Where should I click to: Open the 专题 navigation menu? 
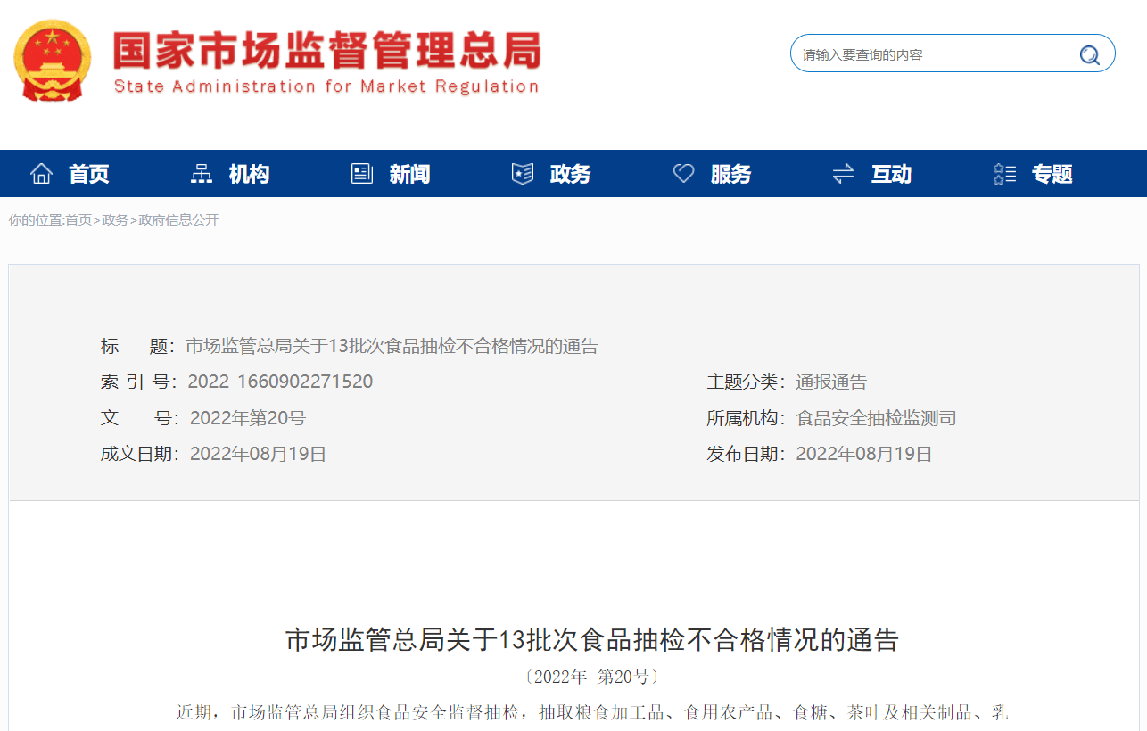1052,174
